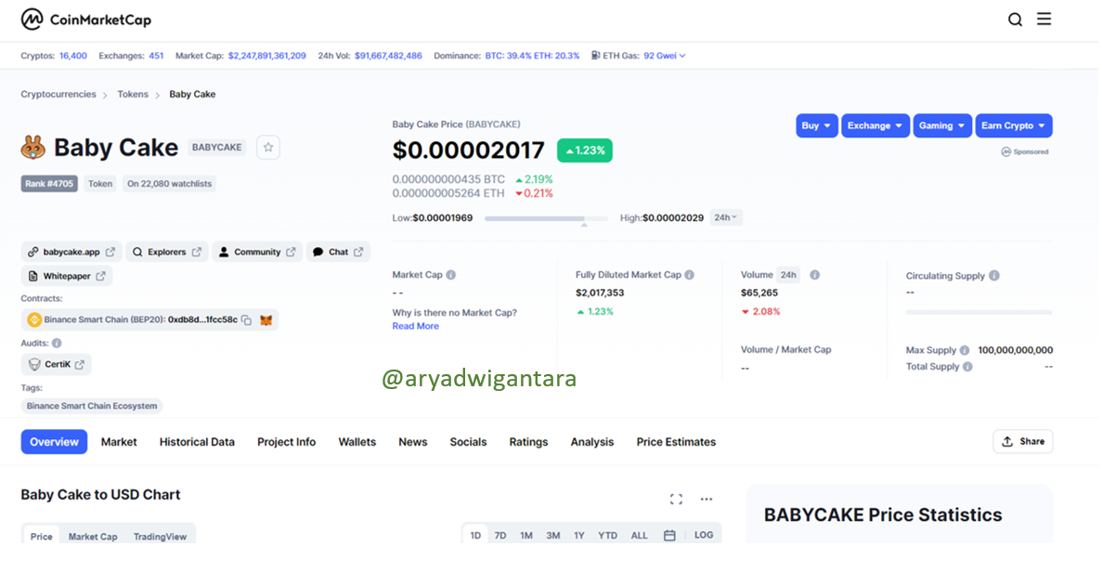This screenshot has width=1102, height=572.
Task: Click the MetaMask fox icon
Action: click(x=266, y=319)
